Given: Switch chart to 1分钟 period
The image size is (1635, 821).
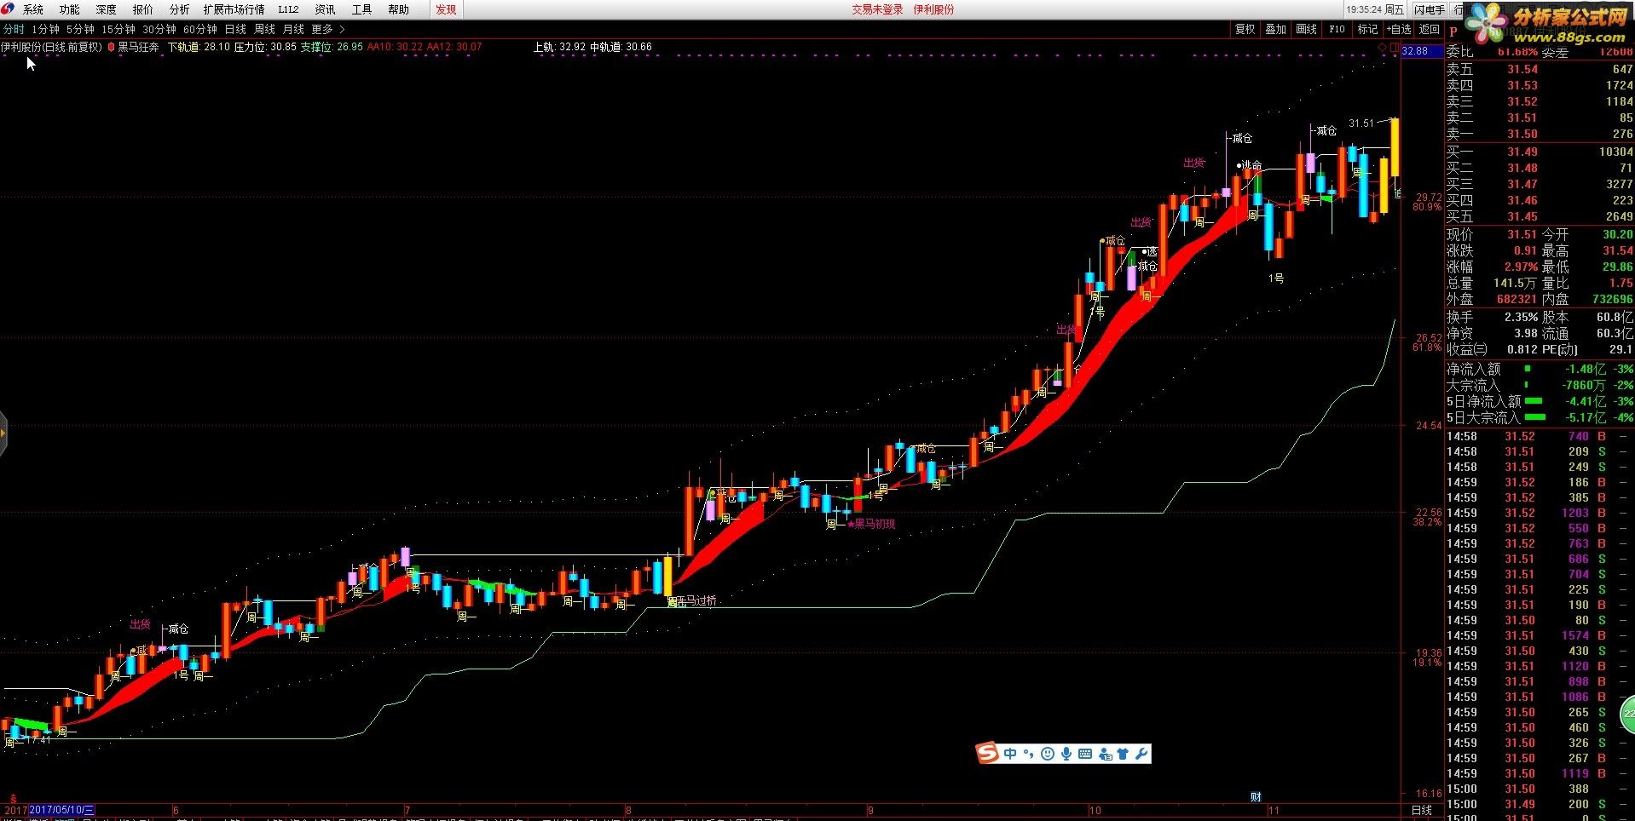Looking at the screenshot, I should [x=45, y=29].
